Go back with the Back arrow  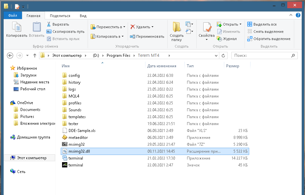10,55
